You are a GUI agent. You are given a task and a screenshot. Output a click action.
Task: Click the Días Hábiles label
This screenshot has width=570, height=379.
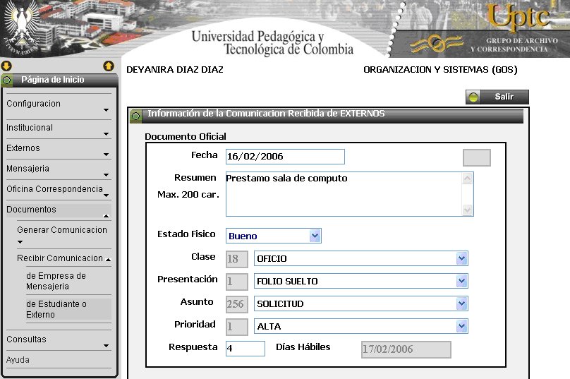[303, 347]
